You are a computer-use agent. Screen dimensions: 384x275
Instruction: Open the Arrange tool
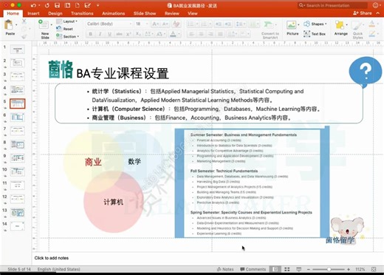(341, 28)
